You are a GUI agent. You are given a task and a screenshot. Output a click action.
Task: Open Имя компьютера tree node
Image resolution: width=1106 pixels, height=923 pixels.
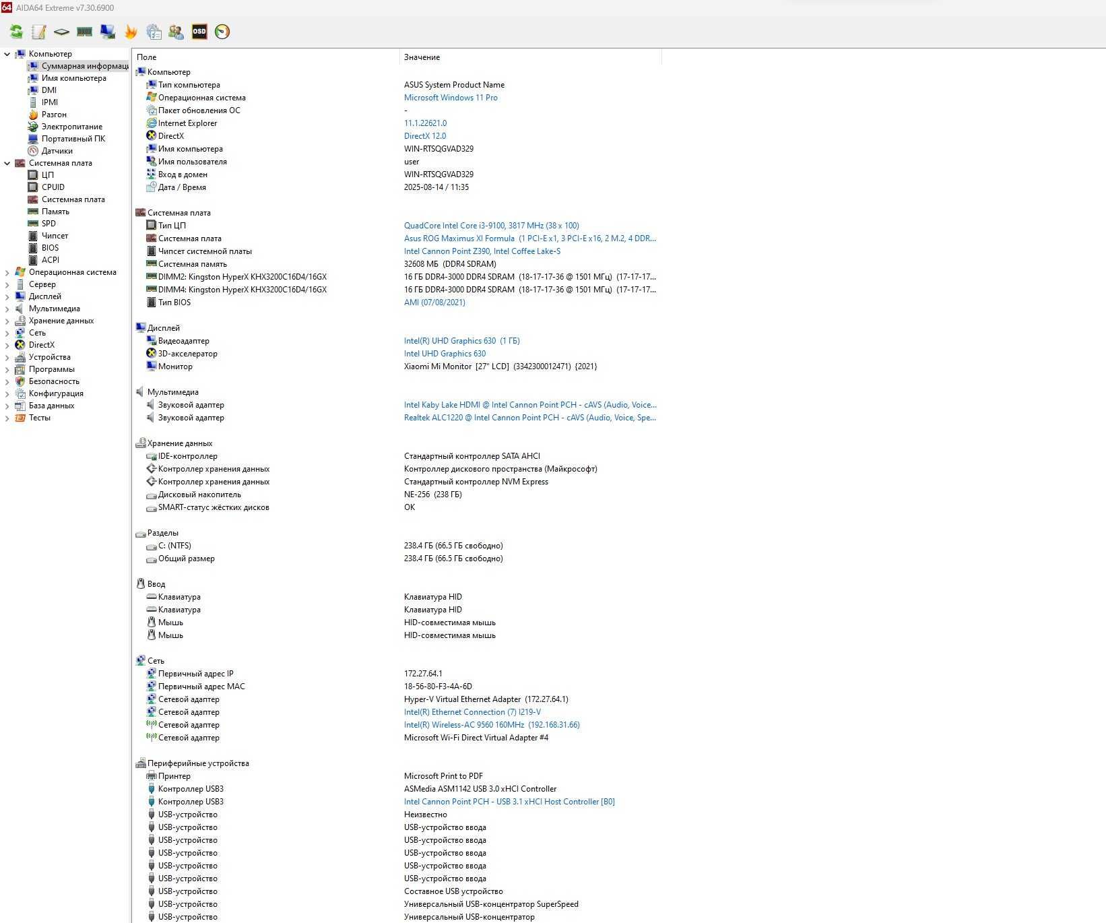pos(74,78)
